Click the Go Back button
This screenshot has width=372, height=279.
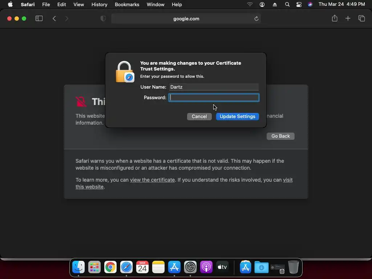coord(281,136)
